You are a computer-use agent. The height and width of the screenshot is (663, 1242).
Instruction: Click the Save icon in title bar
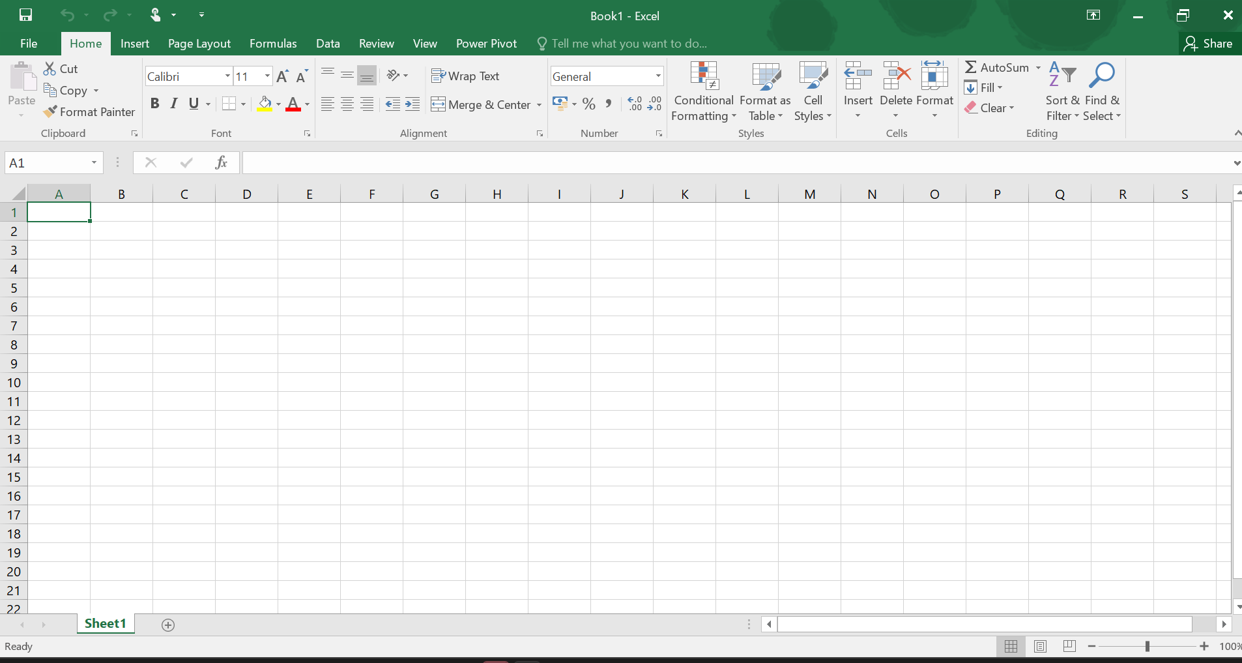click(x=26, y=15)
